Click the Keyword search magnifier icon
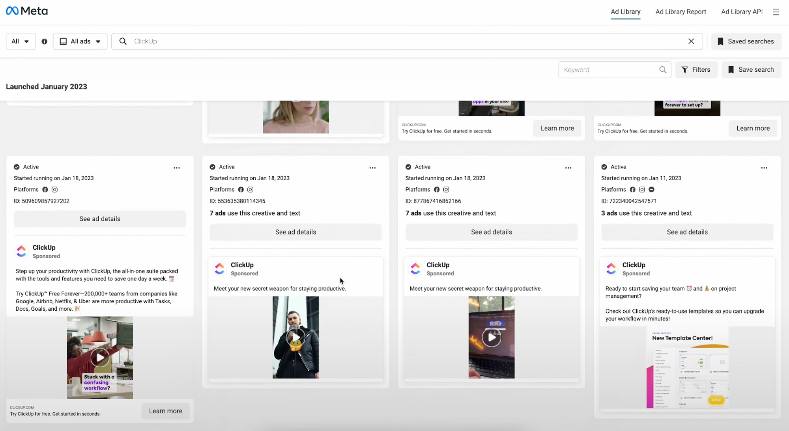The image size is (789, 431). (663, 70)
